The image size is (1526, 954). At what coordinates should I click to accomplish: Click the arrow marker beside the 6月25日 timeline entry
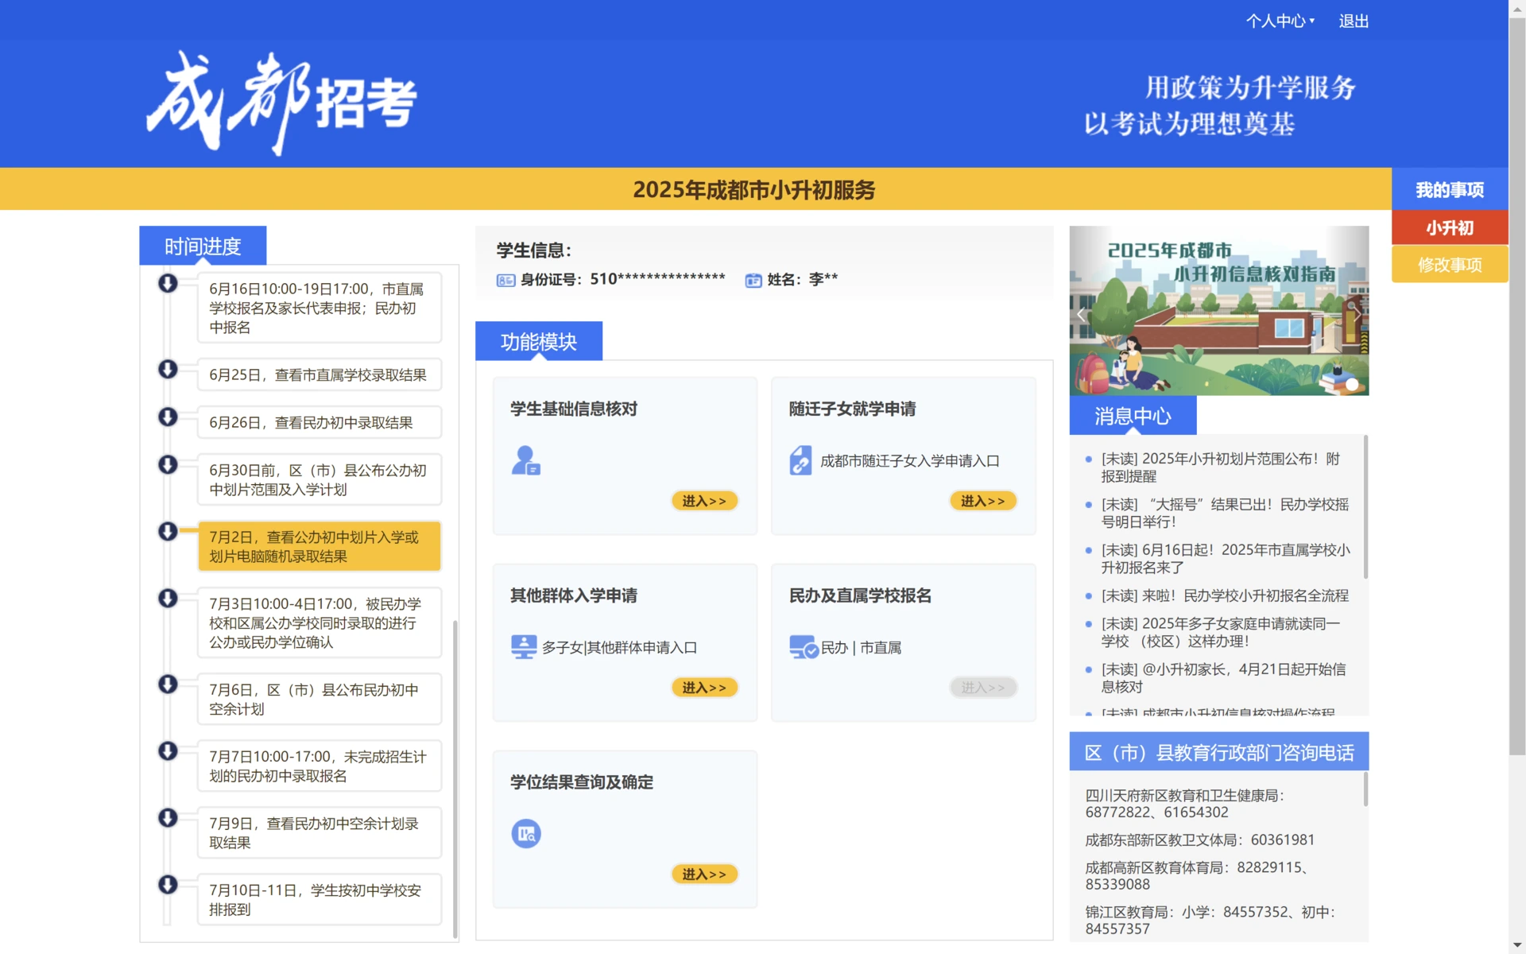point(168,369)
